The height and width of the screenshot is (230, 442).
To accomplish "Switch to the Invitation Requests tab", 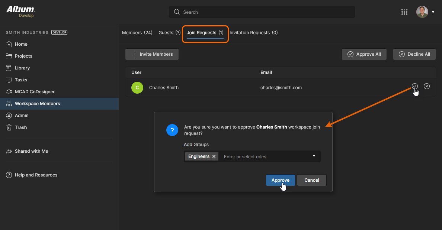I will (253, 33).
